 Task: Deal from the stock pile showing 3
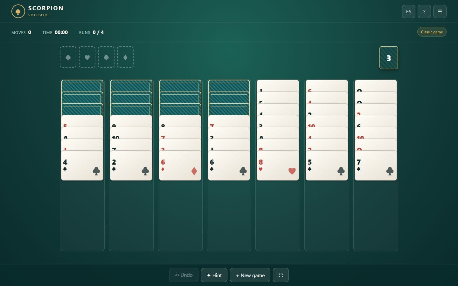pos(389,58)
